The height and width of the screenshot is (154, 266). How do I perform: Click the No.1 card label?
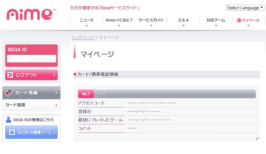[86, 94]
